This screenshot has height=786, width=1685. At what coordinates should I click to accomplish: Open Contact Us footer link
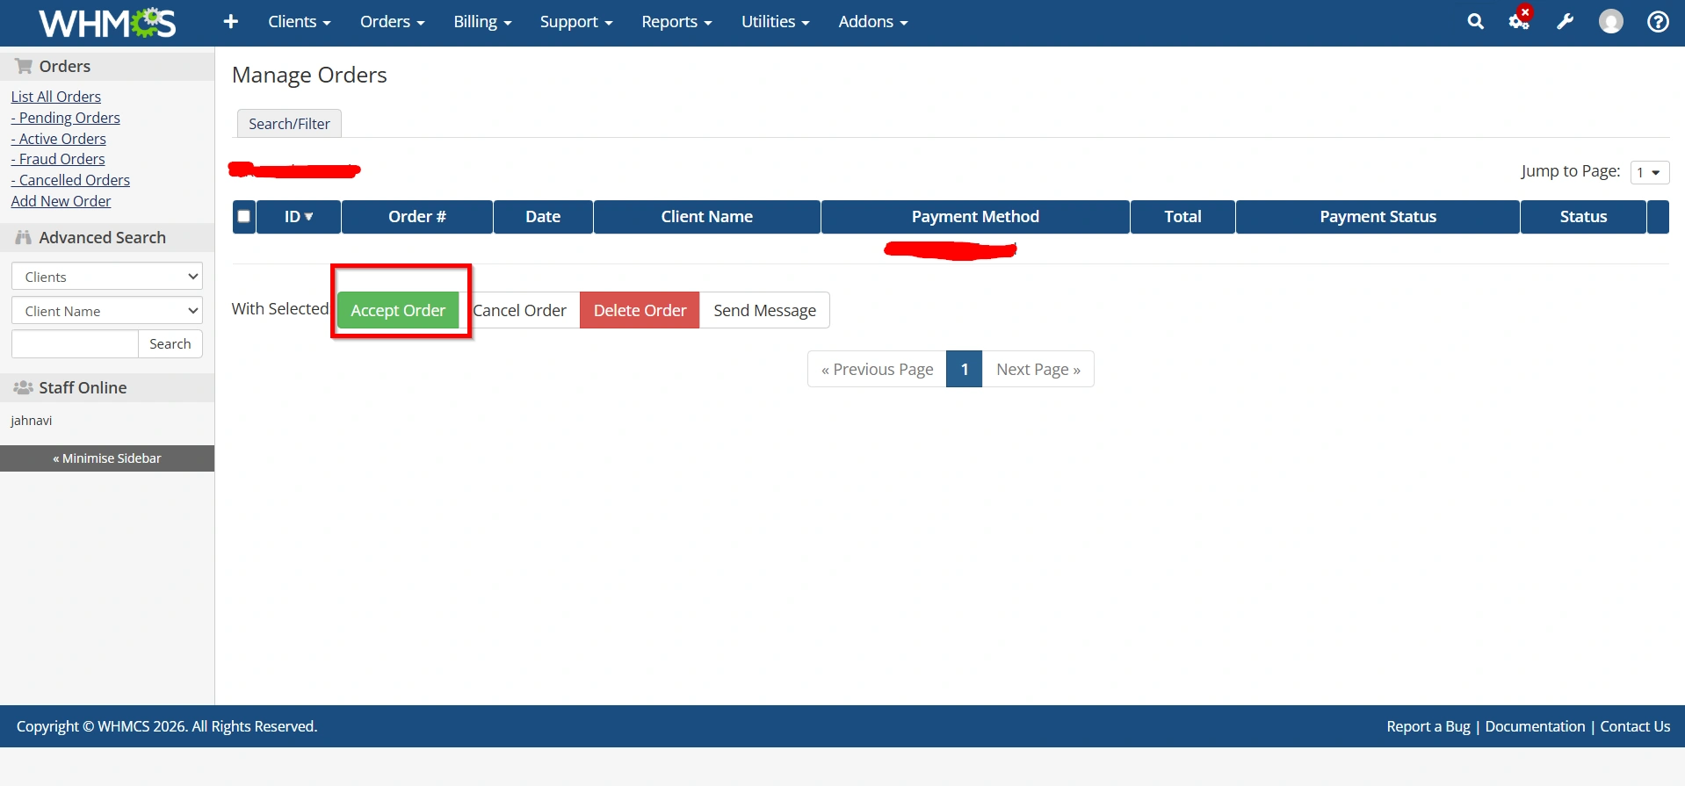[x=1635, y=726]
